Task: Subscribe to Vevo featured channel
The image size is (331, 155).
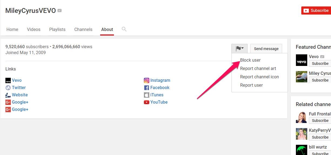Action: tap(320, 64)
